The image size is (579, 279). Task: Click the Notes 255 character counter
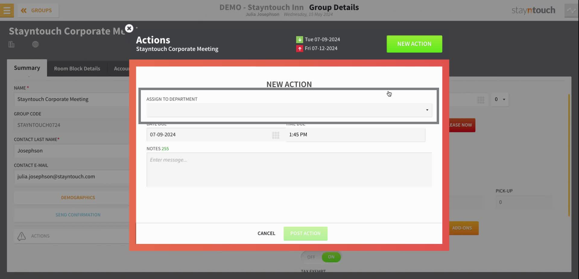tap(165, 149)
